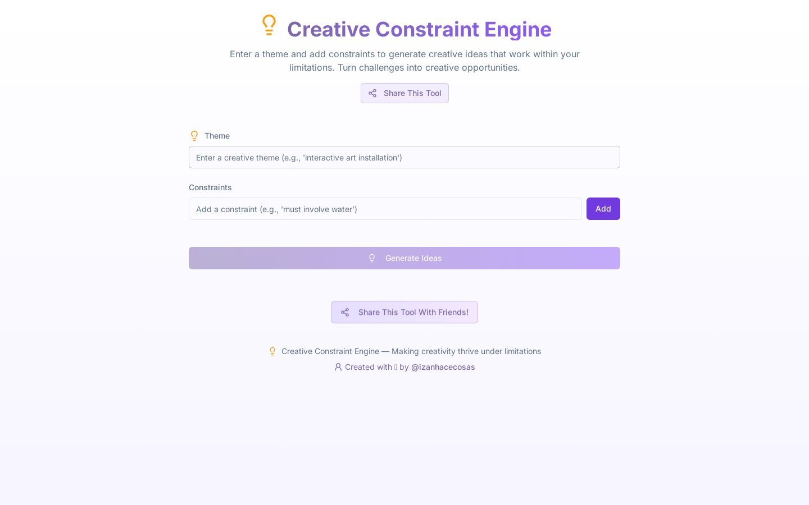Focus the add a constraint input field
The width and height of the screenshot is (809, 505).
tap(385, 209)
